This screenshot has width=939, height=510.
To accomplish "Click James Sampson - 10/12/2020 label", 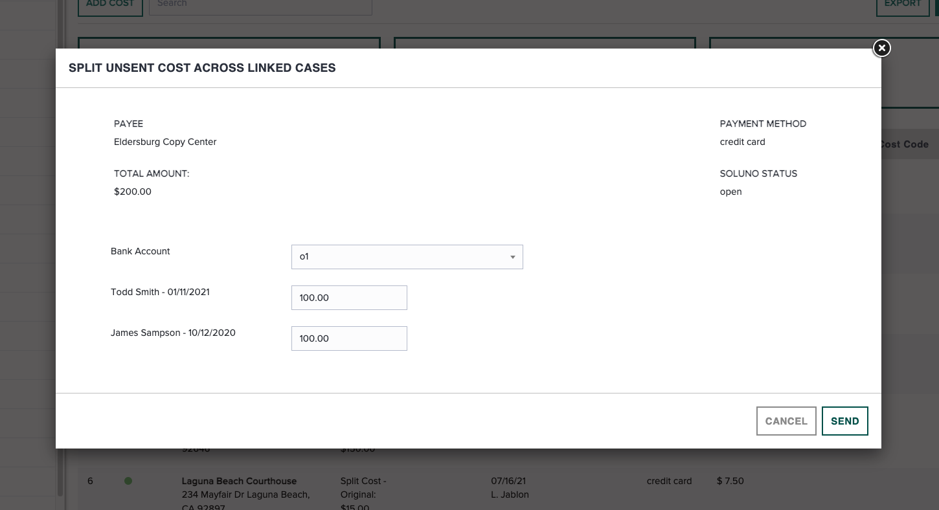I will click(x=173, y=333).
